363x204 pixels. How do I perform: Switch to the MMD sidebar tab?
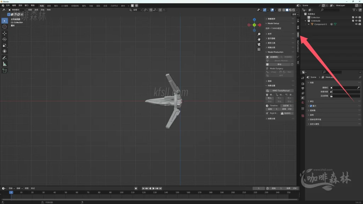298,34
